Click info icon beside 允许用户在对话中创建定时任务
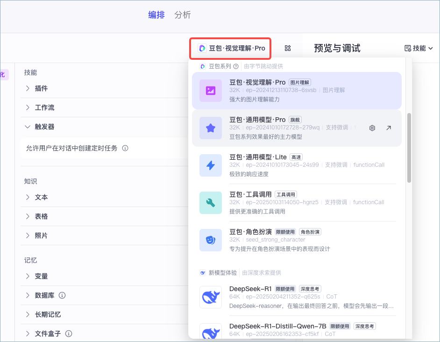 [x=125, y=148]
